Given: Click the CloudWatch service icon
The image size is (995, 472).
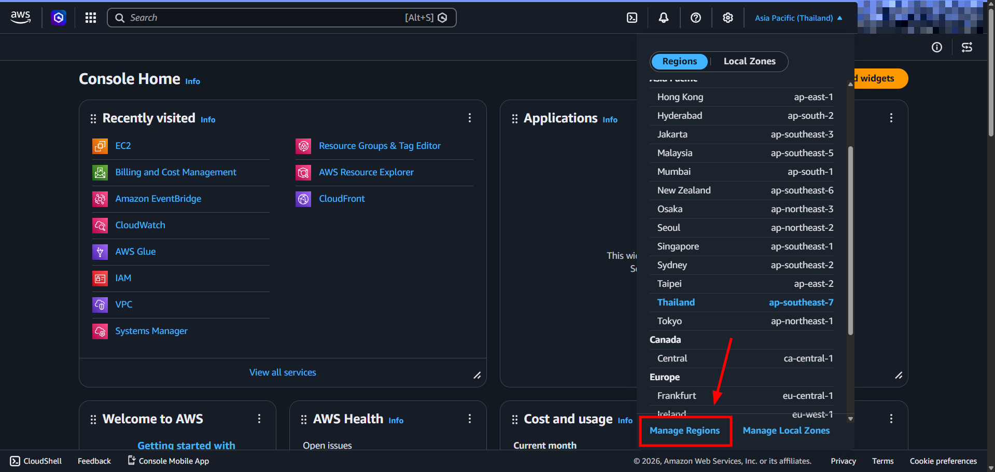Looking at the screenshot, I should pyautogui.click(x=100, y=225).
